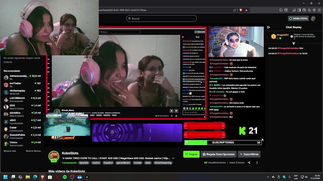Screen dimensions: 323x181
Task: Open the tab search icon in browser toolbar
Action: pos(286,10)
